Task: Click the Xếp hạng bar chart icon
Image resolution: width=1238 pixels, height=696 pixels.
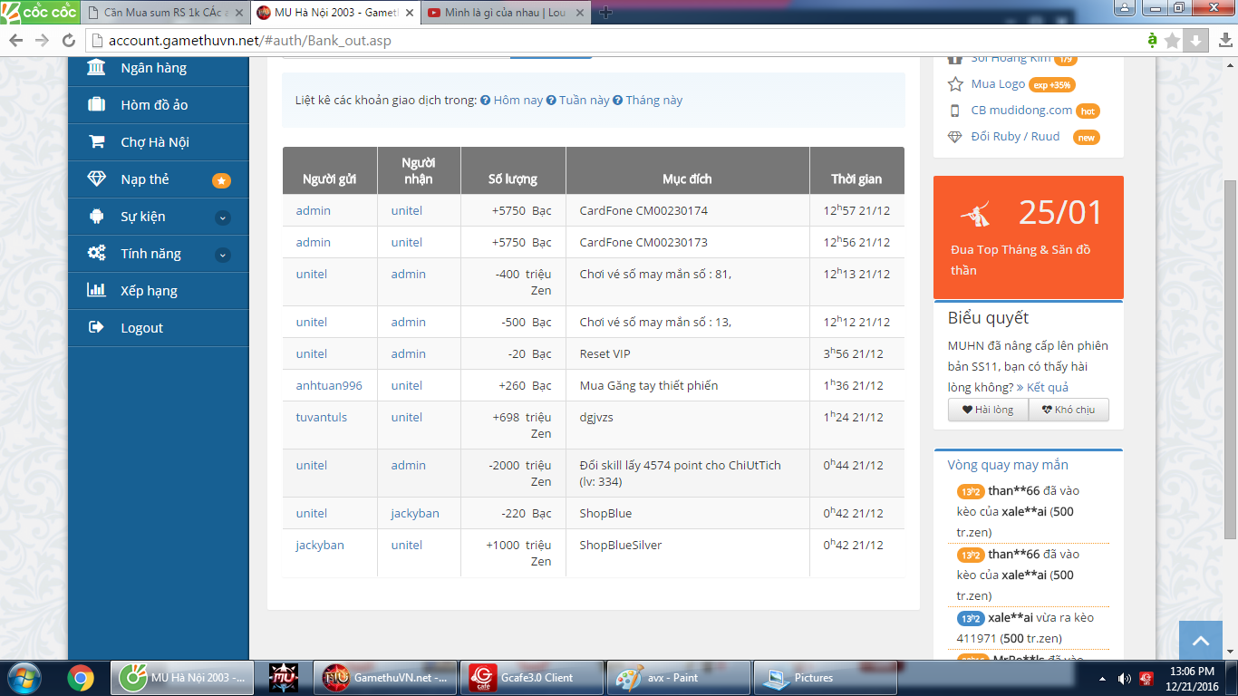Action: pos(96,291)
